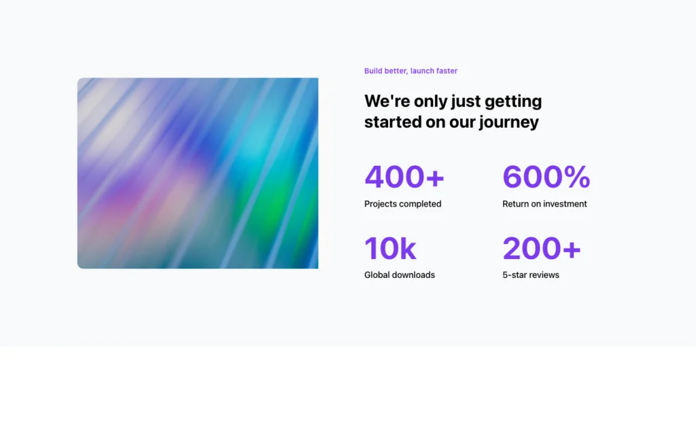Click the "Build better, launch faster" tagline

click(x=411, y=71)
